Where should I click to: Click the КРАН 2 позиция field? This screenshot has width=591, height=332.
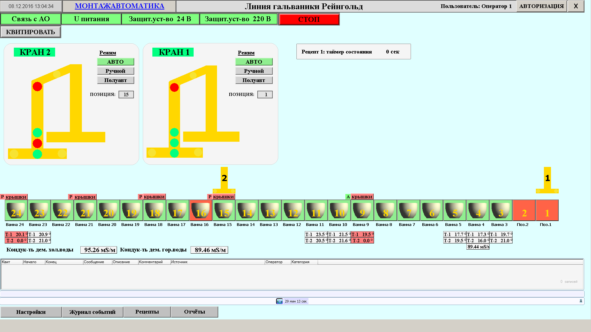click(x=126, y=95)
